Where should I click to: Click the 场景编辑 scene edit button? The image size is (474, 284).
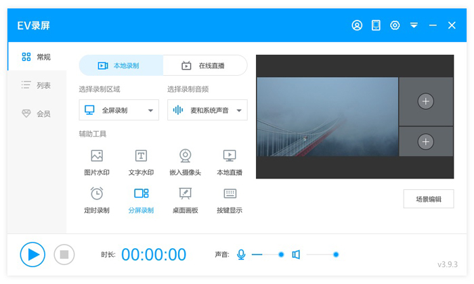click(429, 199)
